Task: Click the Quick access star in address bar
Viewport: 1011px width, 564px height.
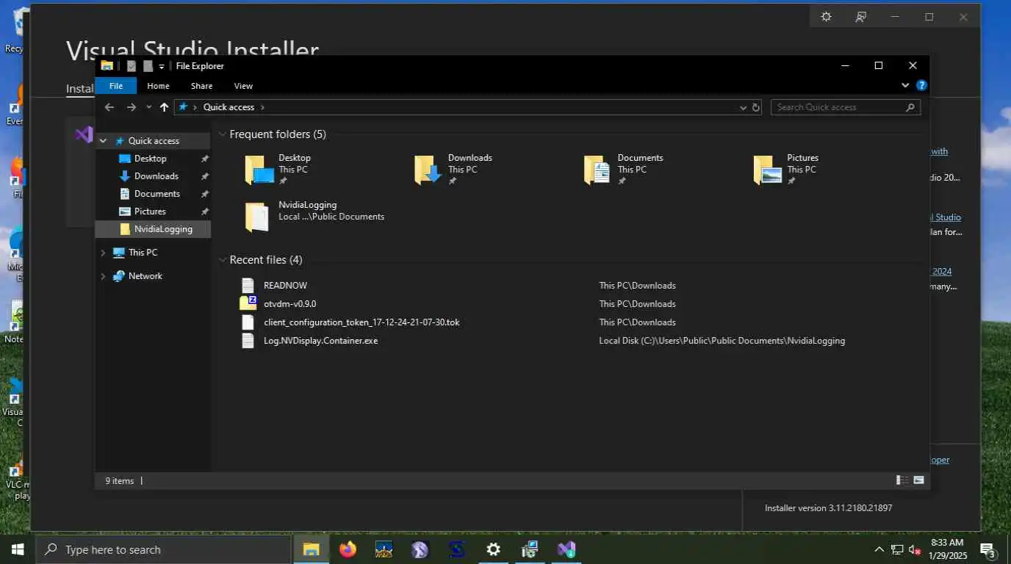Action: [184, 107]
